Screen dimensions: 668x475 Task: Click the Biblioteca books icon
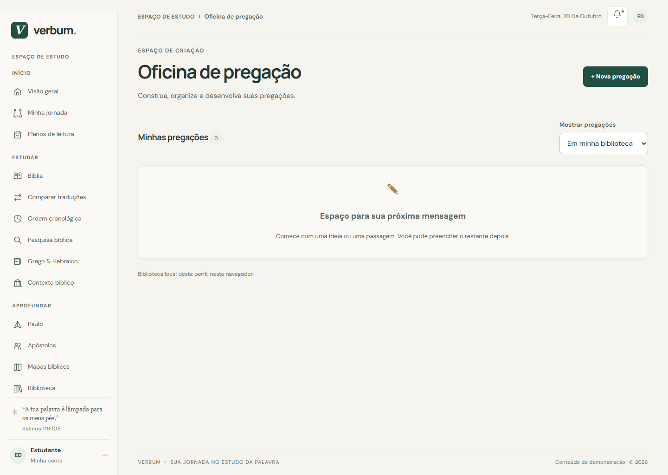18,388
